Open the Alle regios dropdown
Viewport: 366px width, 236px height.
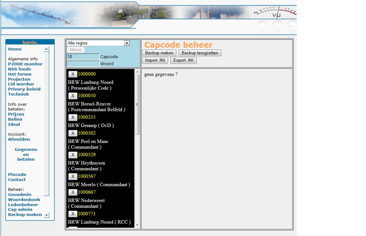click(x=98, y=43)
